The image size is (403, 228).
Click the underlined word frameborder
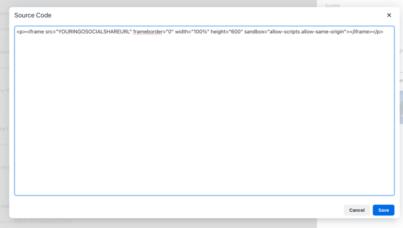point(148,32)
